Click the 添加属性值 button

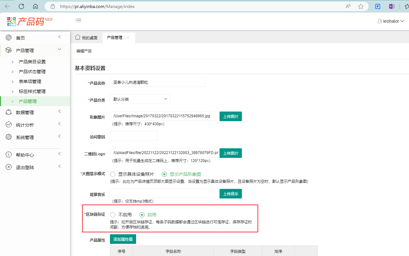[123, 239]
